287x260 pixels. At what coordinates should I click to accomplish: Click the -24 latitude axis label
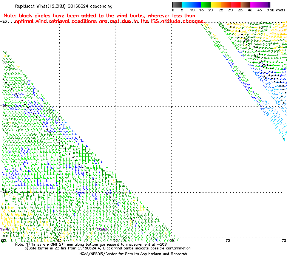click(x=3, y=105)
